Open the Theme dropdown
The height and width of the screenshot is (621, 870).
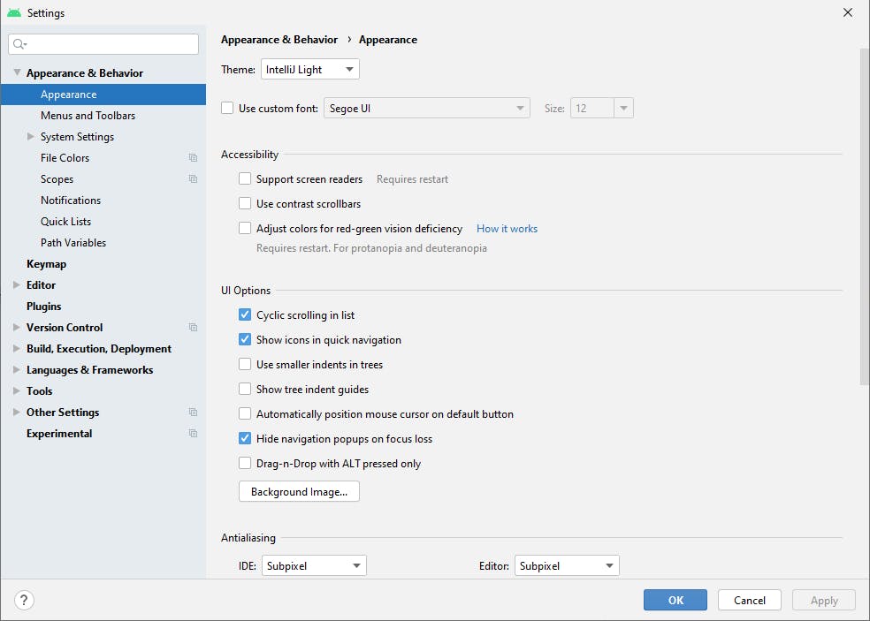click(309, 70)
